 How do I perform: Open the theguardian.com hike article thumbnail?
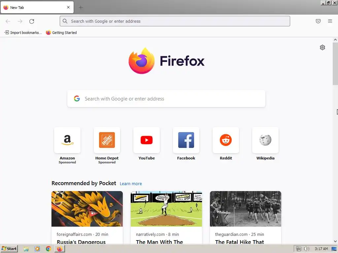pyautogui.click(x=246, y=209)
